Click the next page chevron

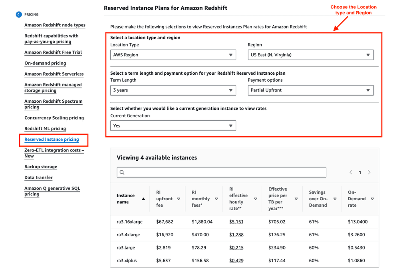click(x=369, y=172)
